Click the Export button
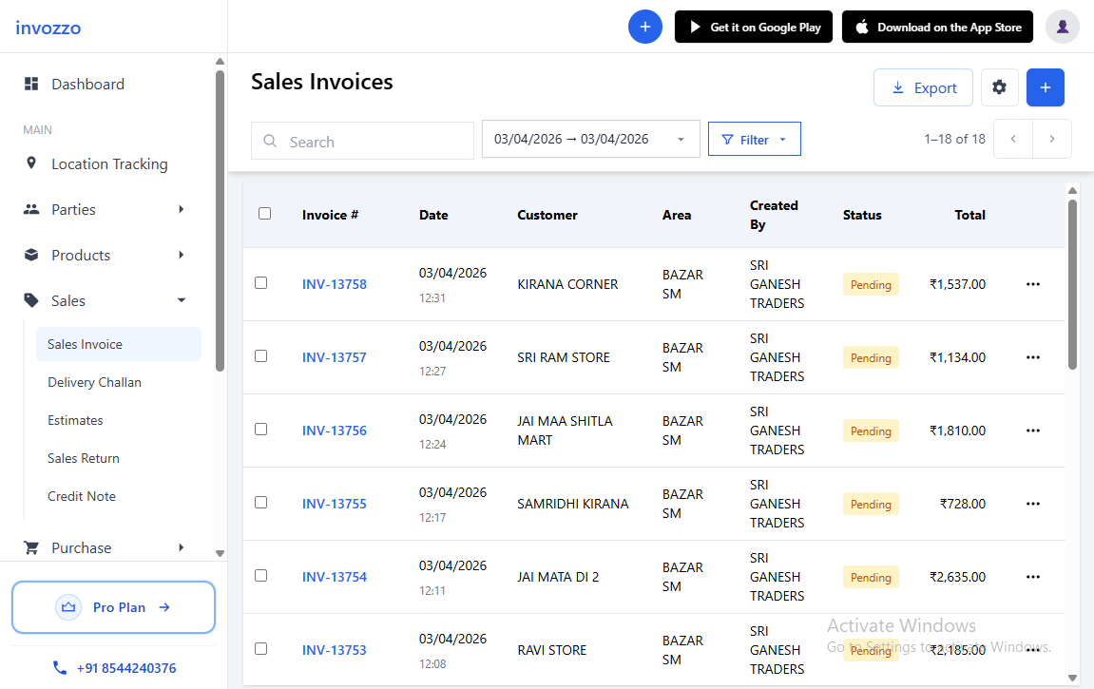 [923, 86]
